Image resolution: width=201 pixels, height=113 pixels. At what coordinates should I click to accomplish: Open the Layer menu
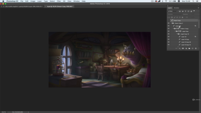click(x=40, y=1)
